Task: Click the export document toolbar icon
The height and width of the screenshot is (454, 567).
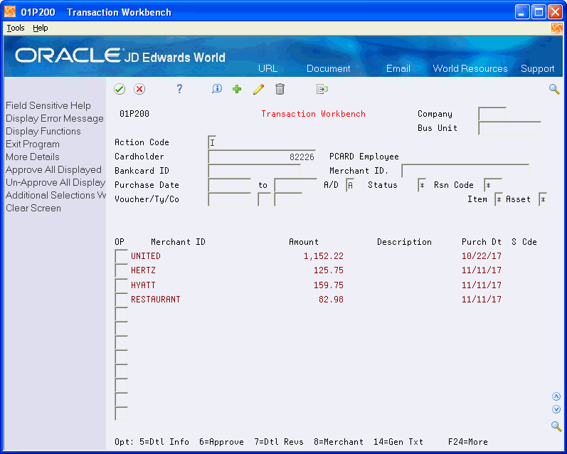Action: pos(322,89)
